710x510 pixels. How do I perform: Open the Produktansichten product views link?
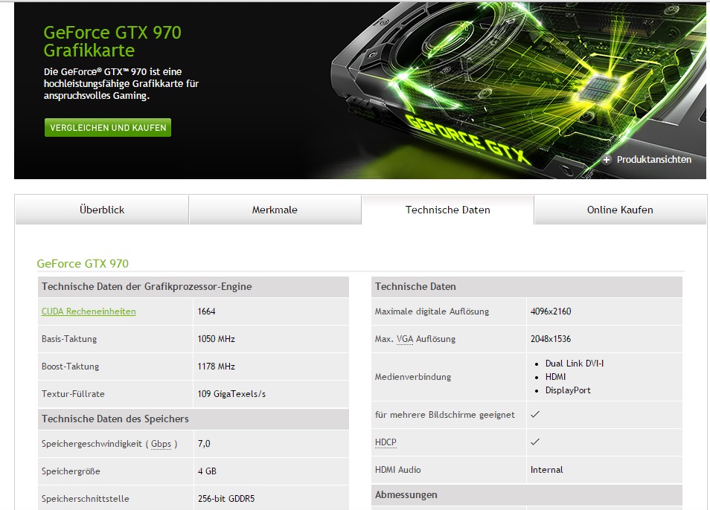tap(654, 160)
